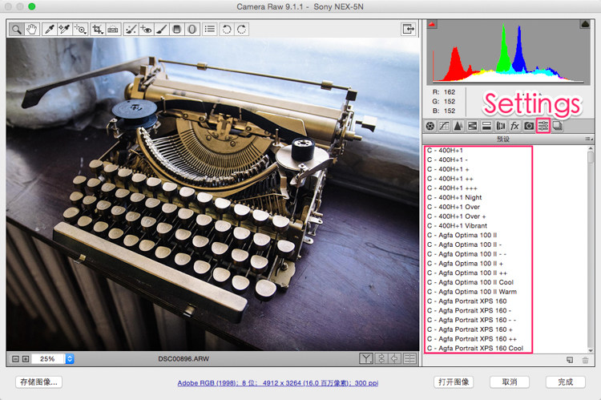Image resolution: width=601 pixels, height=400 pixels.
Task: Click 完成 done button
Action: [x=566, y=382]
